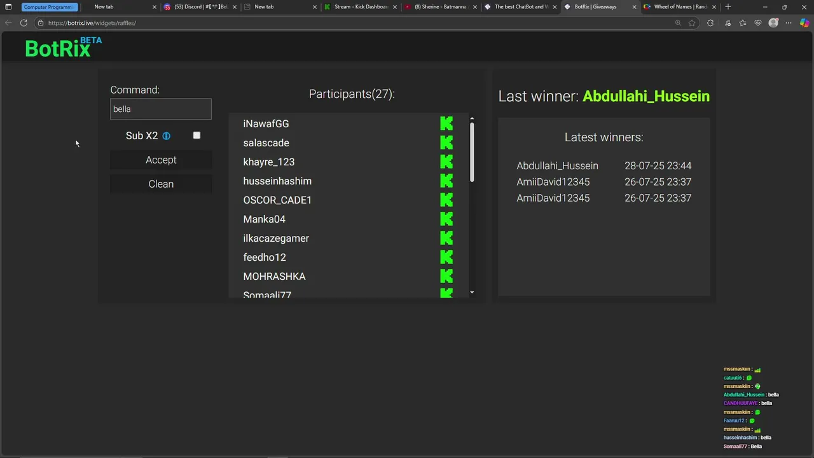Click scroll-up arrow of participants list
The image size is (814, 458).
coord(472,118)
